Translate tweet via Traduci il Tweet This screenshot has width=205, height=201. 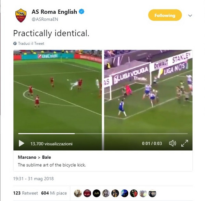(x=31, y=43)
